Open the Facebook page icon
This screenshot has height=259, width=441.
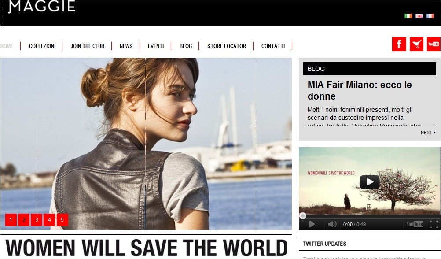point(399,44)
